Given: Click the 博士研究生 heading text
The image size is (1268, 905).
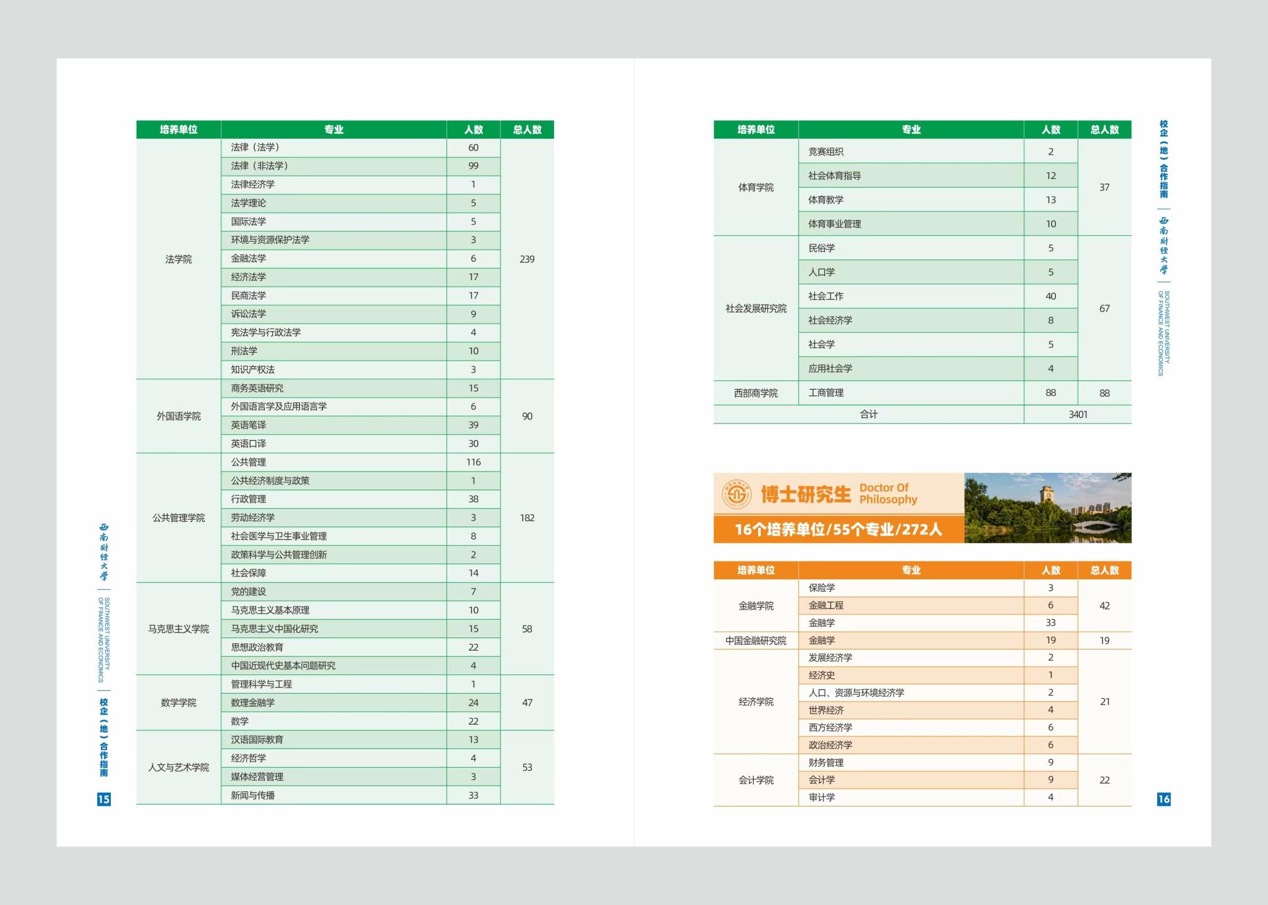Looking at the screenshot, I should click(x=806, y=494).
